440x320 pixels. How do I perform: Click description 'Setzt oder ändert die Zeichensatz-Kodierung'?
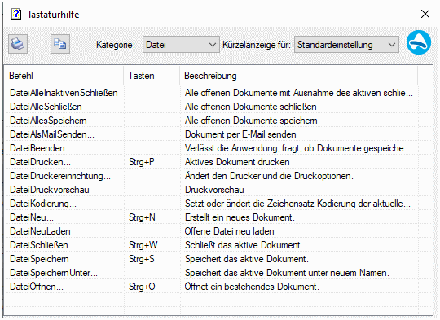pos(297,204)
